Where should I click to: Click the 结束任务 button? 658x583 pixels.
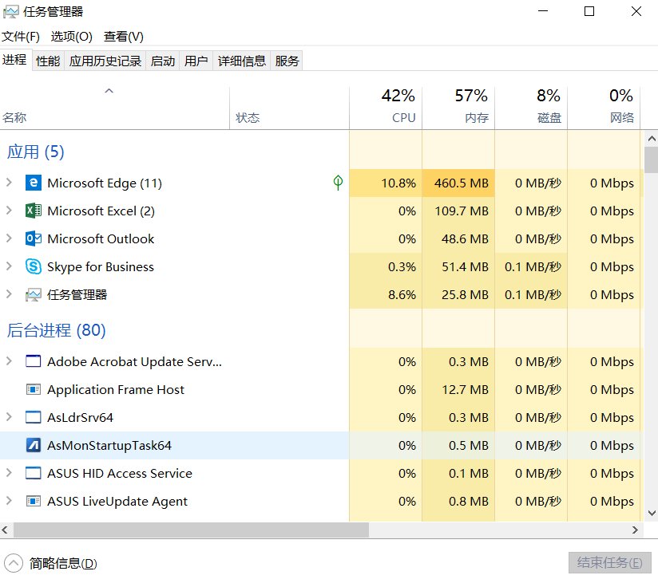tap(609, 563)
